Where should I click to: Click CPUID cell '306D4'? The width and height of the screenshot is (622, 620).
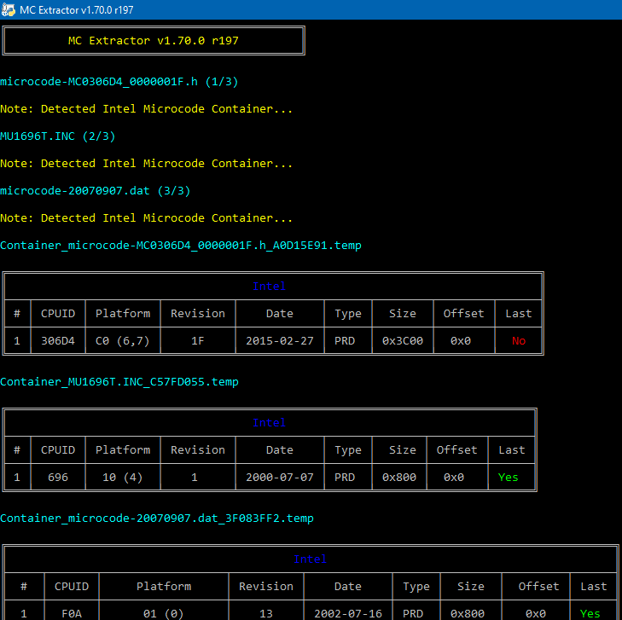pyautogui.click(x=58, y=341)
